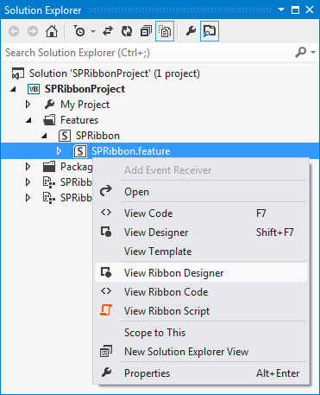Toggle Preview Selected Items button
This screenshot has width=320, height=395.
pos(210,31)
